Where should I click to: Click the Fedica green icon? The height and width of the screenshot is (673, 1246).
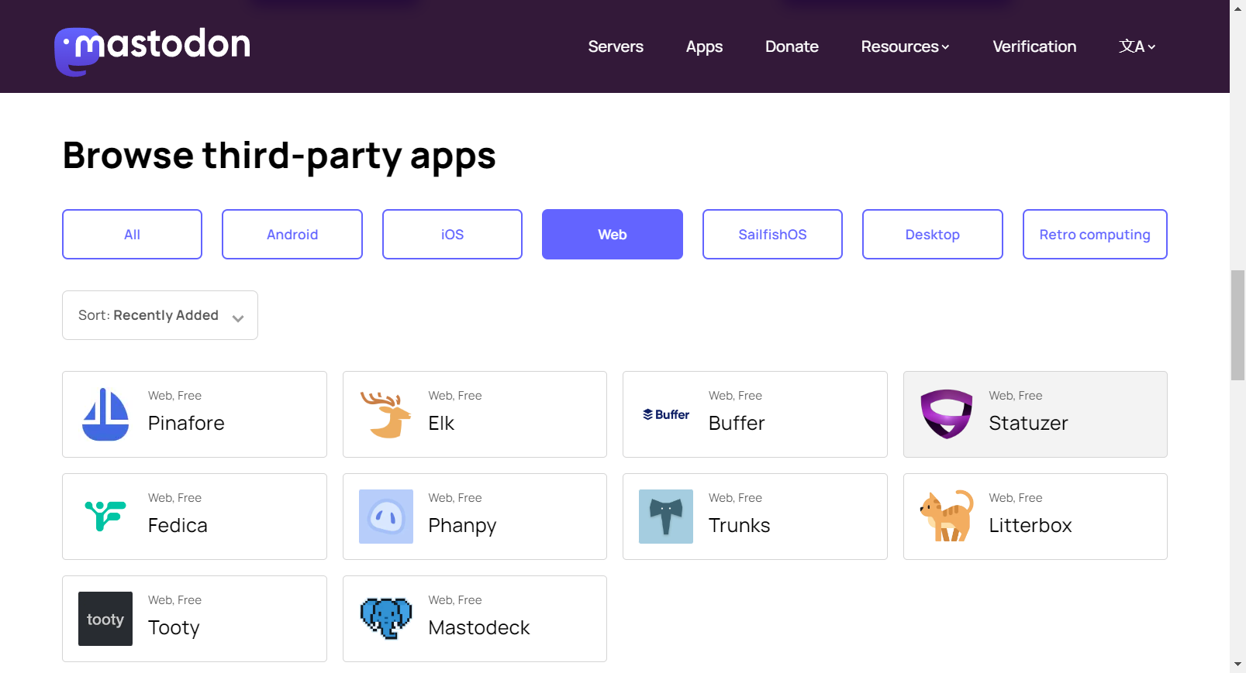[105, 517]
